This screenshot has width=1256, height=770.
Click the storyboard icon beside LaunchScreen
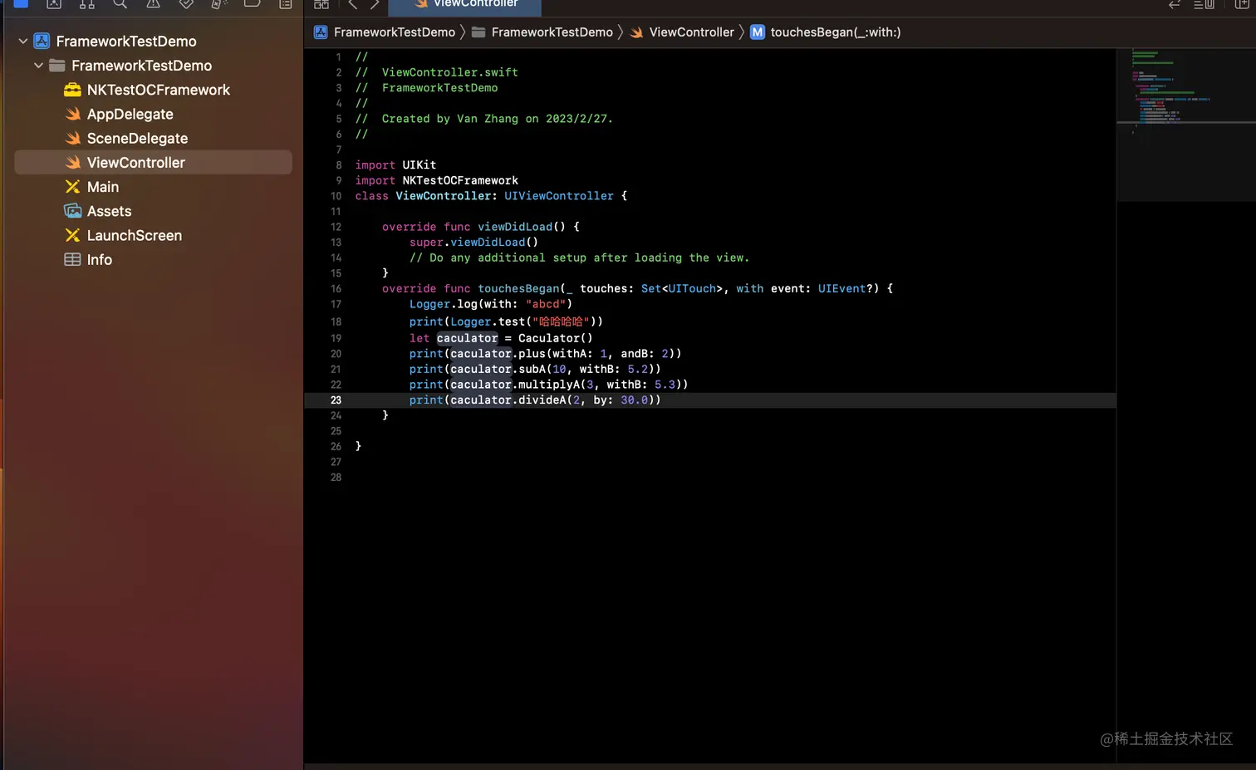pos(73,235)
